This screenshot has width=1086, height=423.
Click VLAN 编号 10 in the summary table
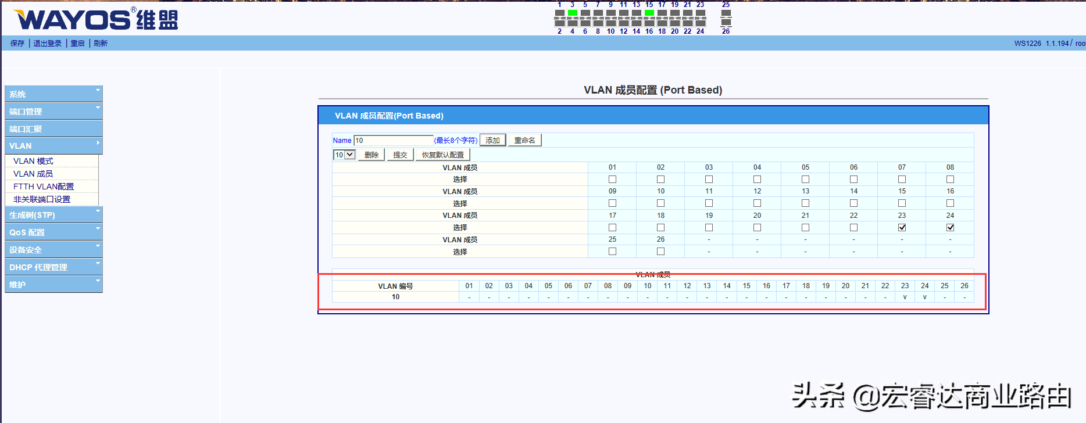click(395, 297)
